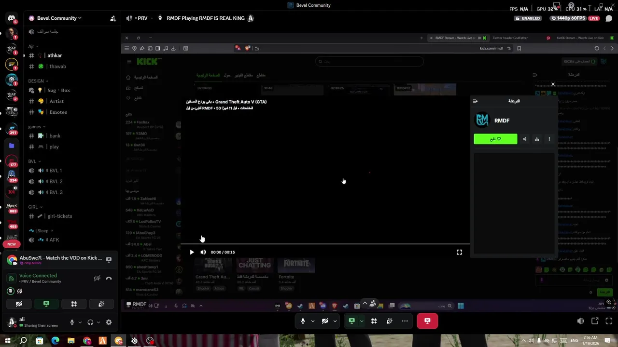618x347 pixels.
Task: Open Voice Connected connection details
Action: (x=38, y=276)
